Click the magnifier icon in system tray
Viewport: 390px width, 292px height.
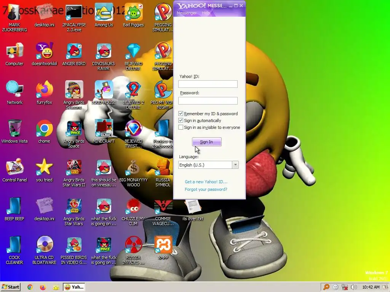tap(326, 287)
